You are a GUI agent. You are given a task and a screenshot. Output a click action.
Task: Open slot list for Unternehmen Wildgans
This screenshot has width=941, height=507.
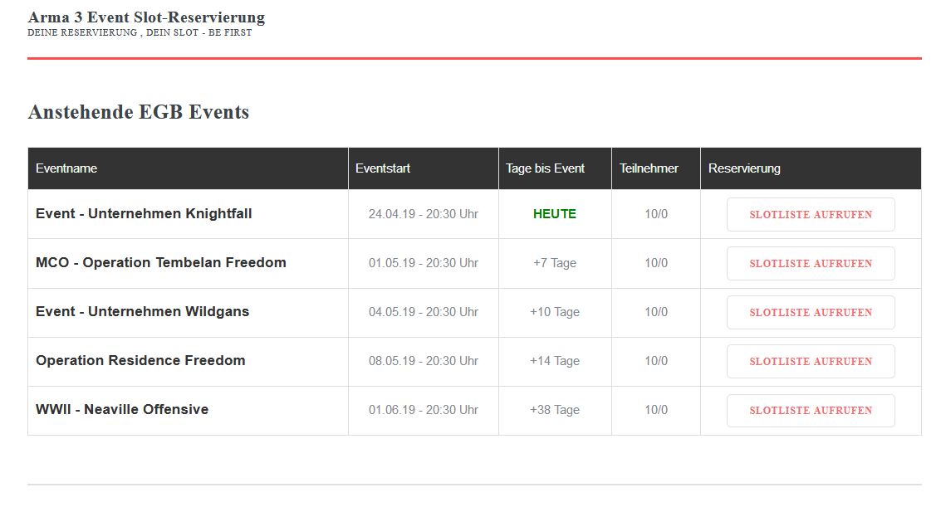tap(810, 312)
